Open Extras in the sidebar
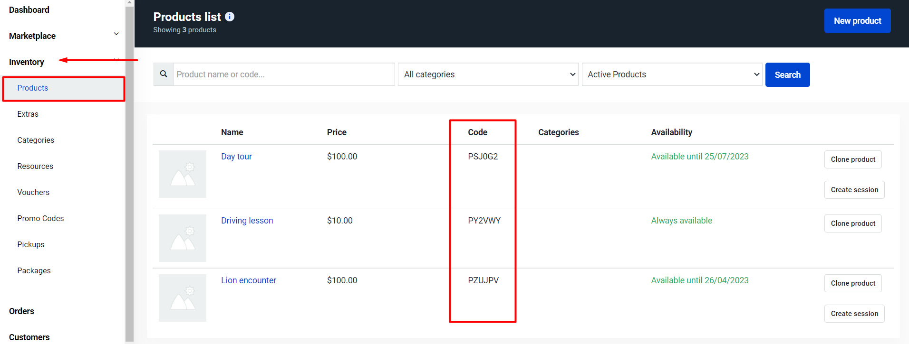The image size is (909, 344). 28,114
